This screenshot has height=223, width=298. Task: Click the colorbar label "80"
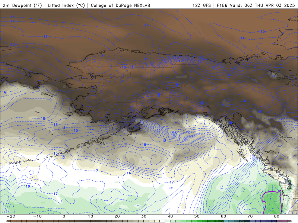click(x=277, y=216)
